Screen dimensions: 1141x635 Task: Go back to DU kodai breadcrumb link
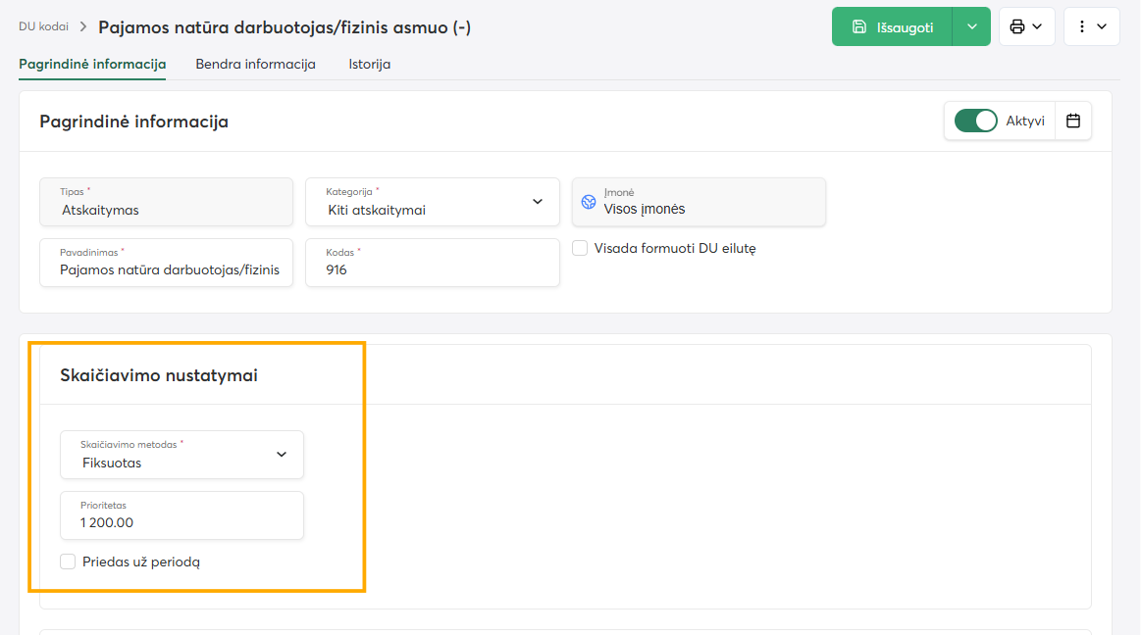pyautogui.click(x=44, y=26)
